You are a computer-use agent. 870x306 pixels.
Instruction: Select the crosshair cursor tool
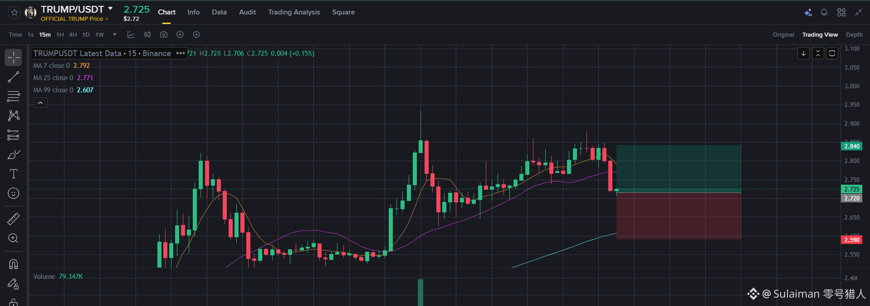14,57
